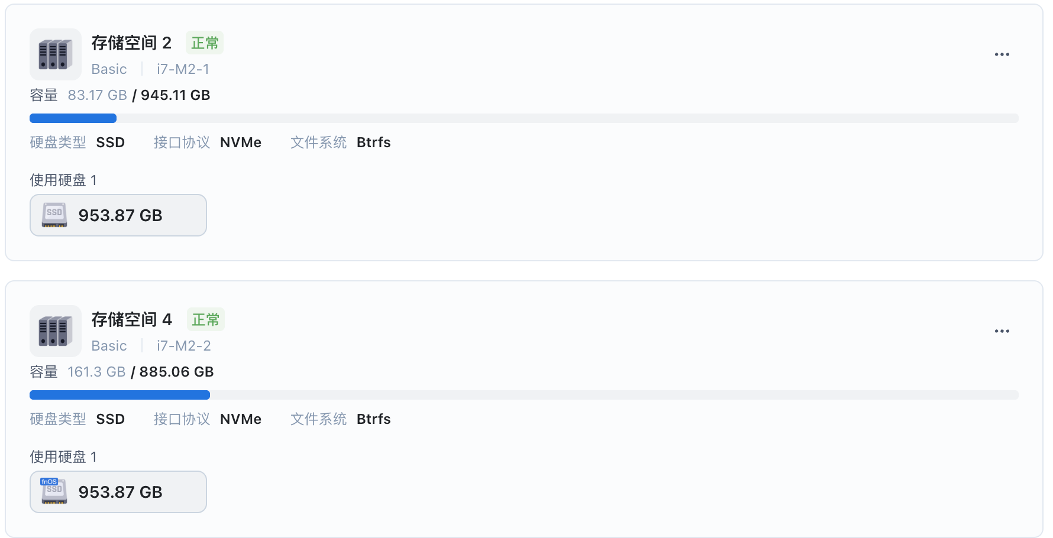This screenshot has height=538, width=1053.
Task: Click the 使用硬盘 1 label in 存储空间 2
Action: click(x=63, y=180)
